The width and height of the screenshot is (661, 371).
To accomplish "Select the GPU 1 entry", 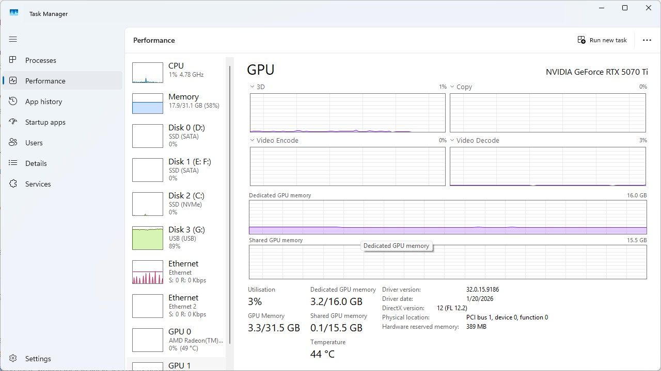I will pyautogui.click(x=176, y=365).
